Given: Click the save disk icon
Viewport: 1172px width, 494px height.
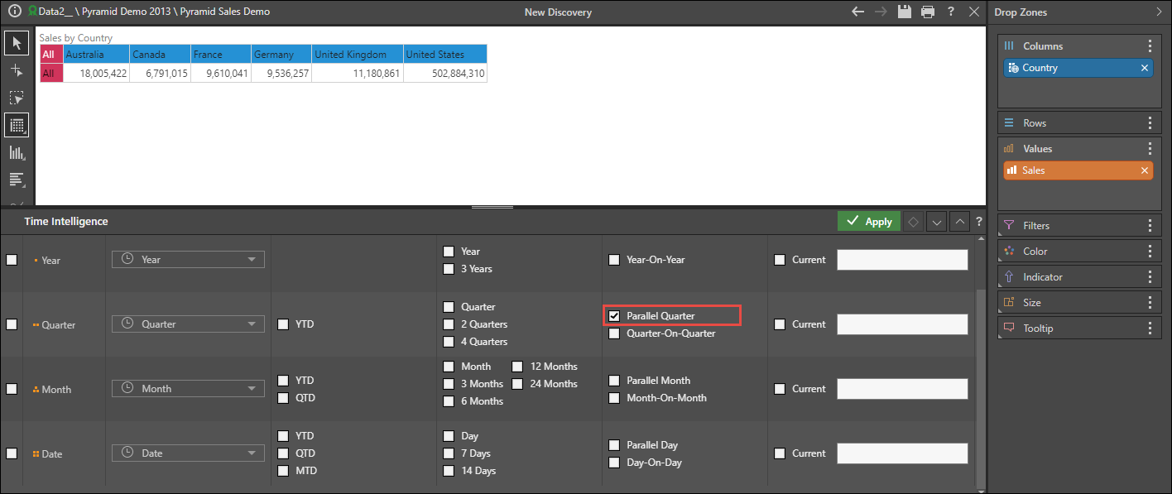Looking at the screenshot, I should [905, 12].
